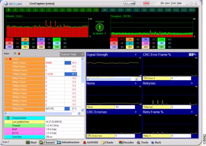Click scroll-up arrow of speed table scrollbar

pos(82,59)
